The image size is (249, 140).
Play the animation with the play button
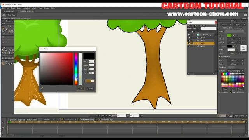pyautogui.click(x=100, y=116)
